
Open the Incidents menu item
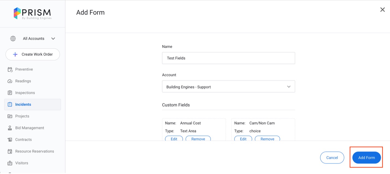coord(23,104)
